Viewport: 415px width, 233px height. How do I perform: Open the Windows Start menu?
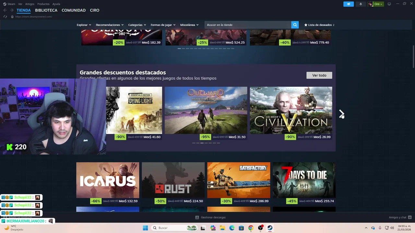pyautogui.click(x=145, y=228)
